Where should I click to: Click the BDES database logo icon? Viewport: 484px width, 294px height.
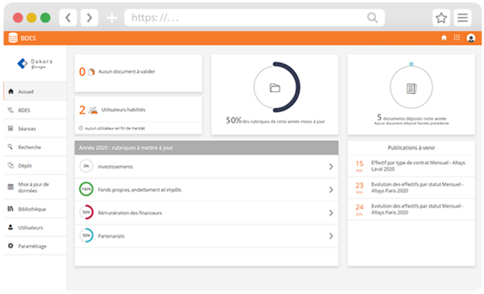pos(13,38)
